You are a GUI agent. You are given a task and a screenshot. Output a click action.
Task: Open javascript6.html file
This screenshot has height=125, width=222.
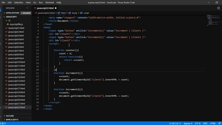(x=16, y=47)
